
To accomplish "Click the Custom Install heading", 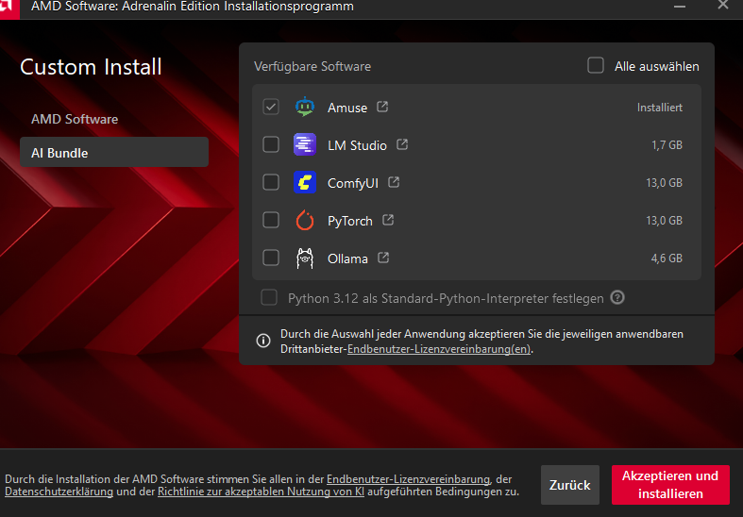I will coord(91,67).
